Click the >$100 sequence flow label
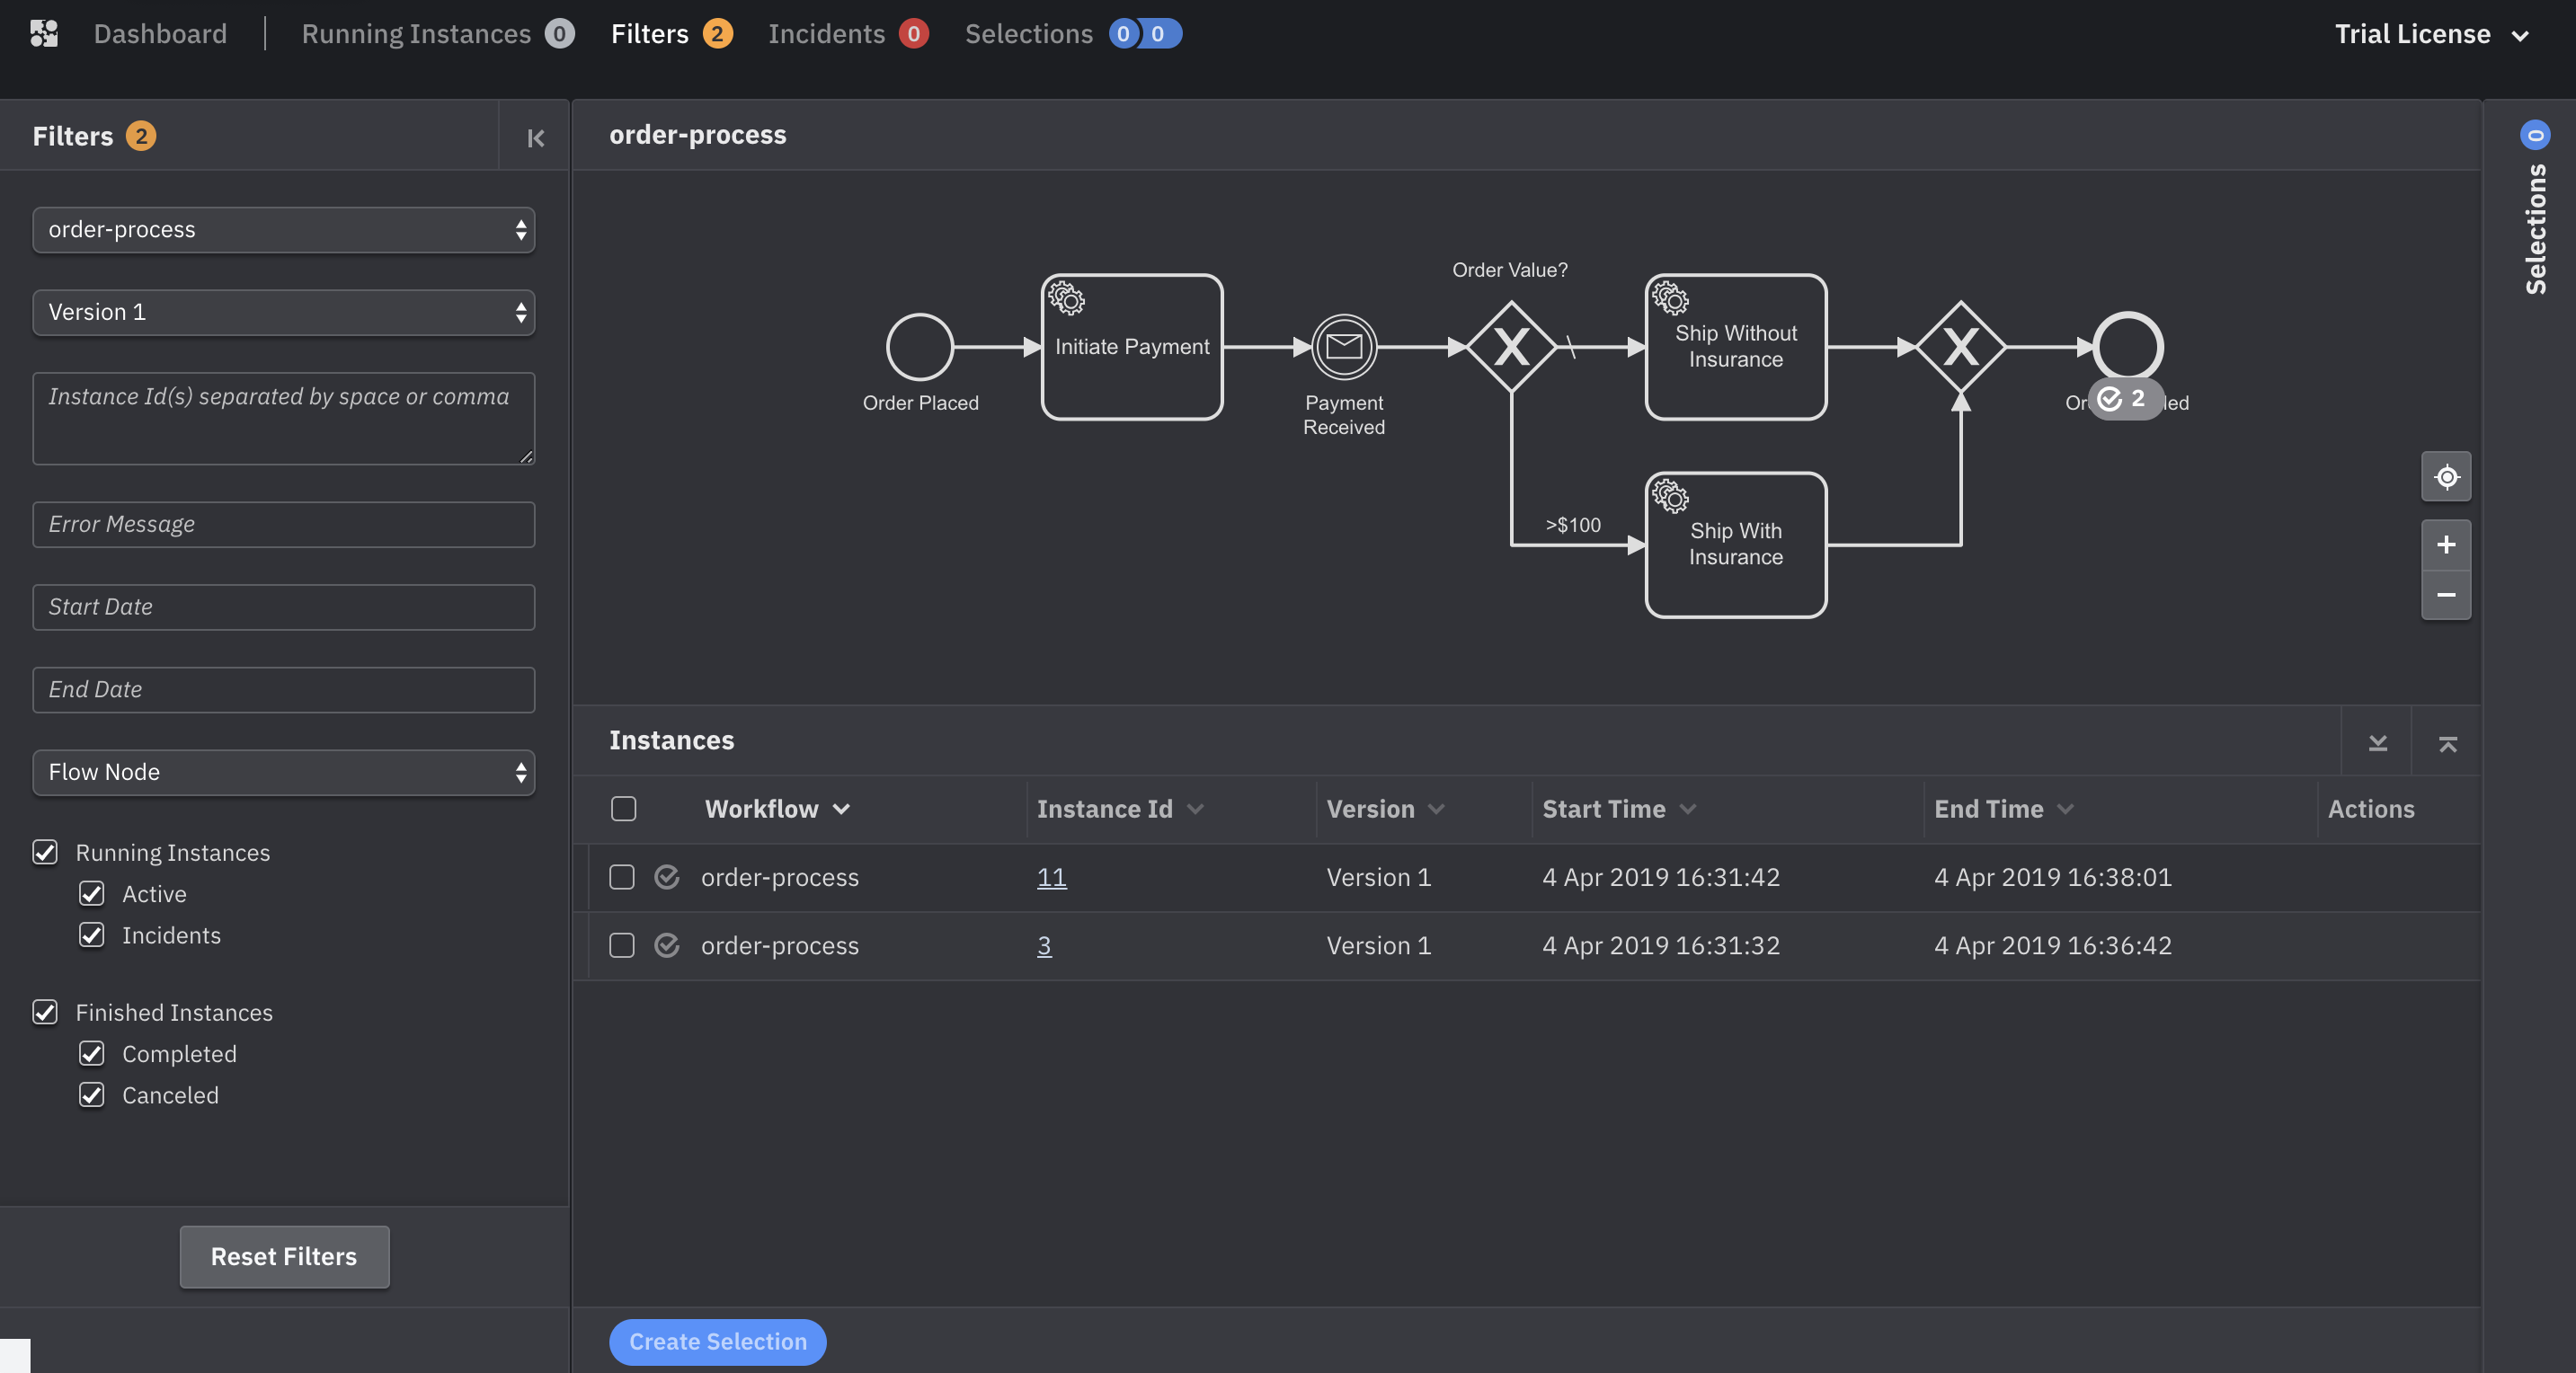2576x1373 pixels. point(1573,525)
